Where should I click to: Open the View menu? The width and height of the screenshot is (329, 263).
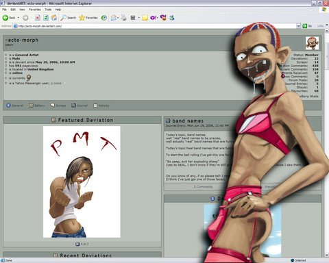(22, 10)
